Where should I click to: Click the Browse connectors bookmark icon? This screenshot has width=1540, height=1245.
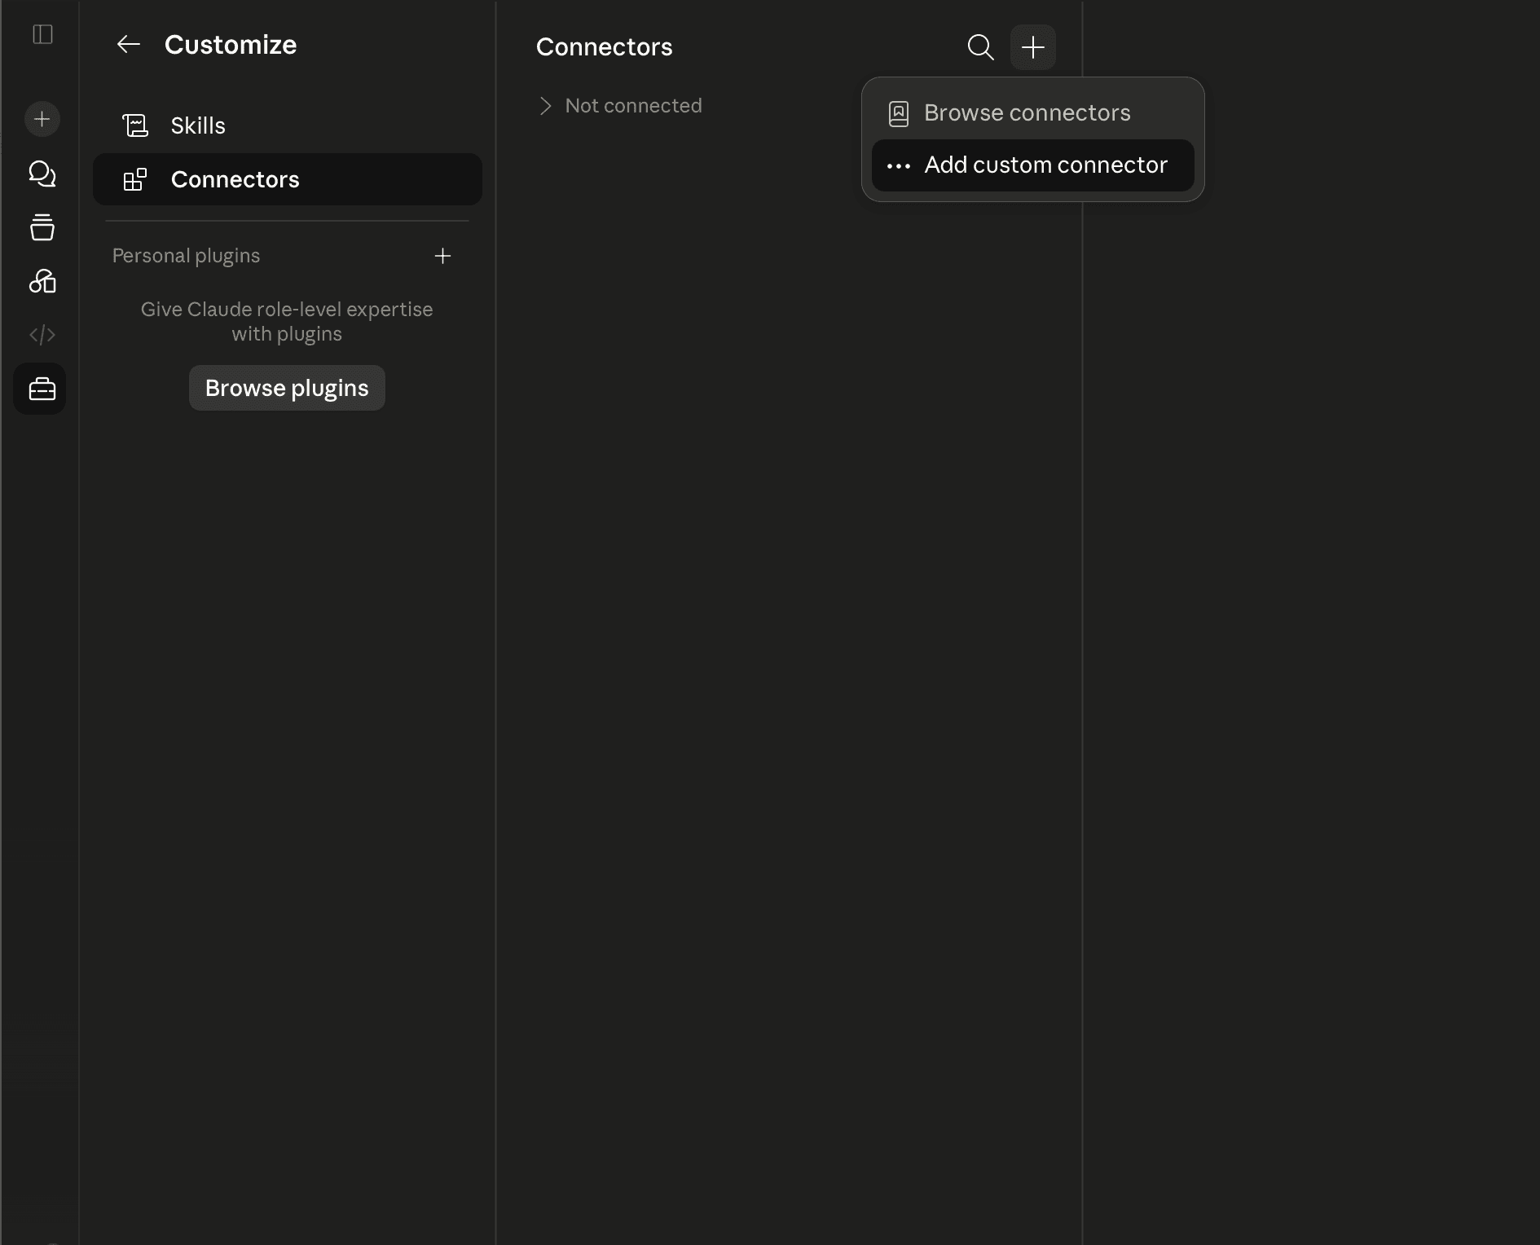tap(899, 113)
